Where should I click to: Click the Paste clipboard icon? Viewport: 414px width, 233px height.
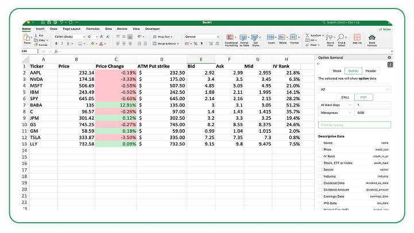pyautogui.click(x=26, y=38)
